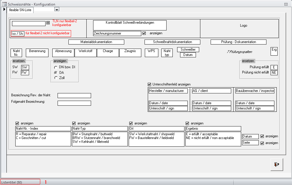Open the dropdown next to the SN-Liste tab
The image size is (292, 185).
tap(57, 9)
